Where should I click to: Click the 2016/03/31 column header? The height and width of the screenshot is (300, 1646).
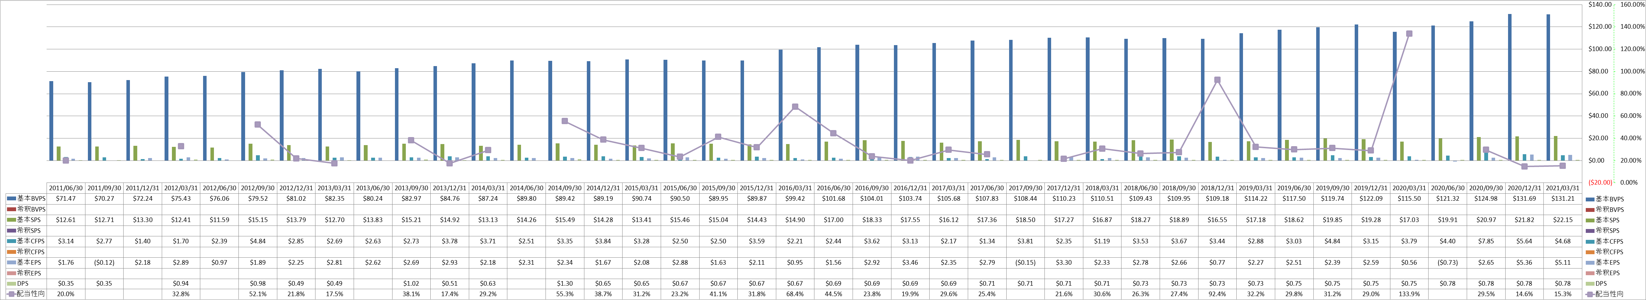pos(795,188)
